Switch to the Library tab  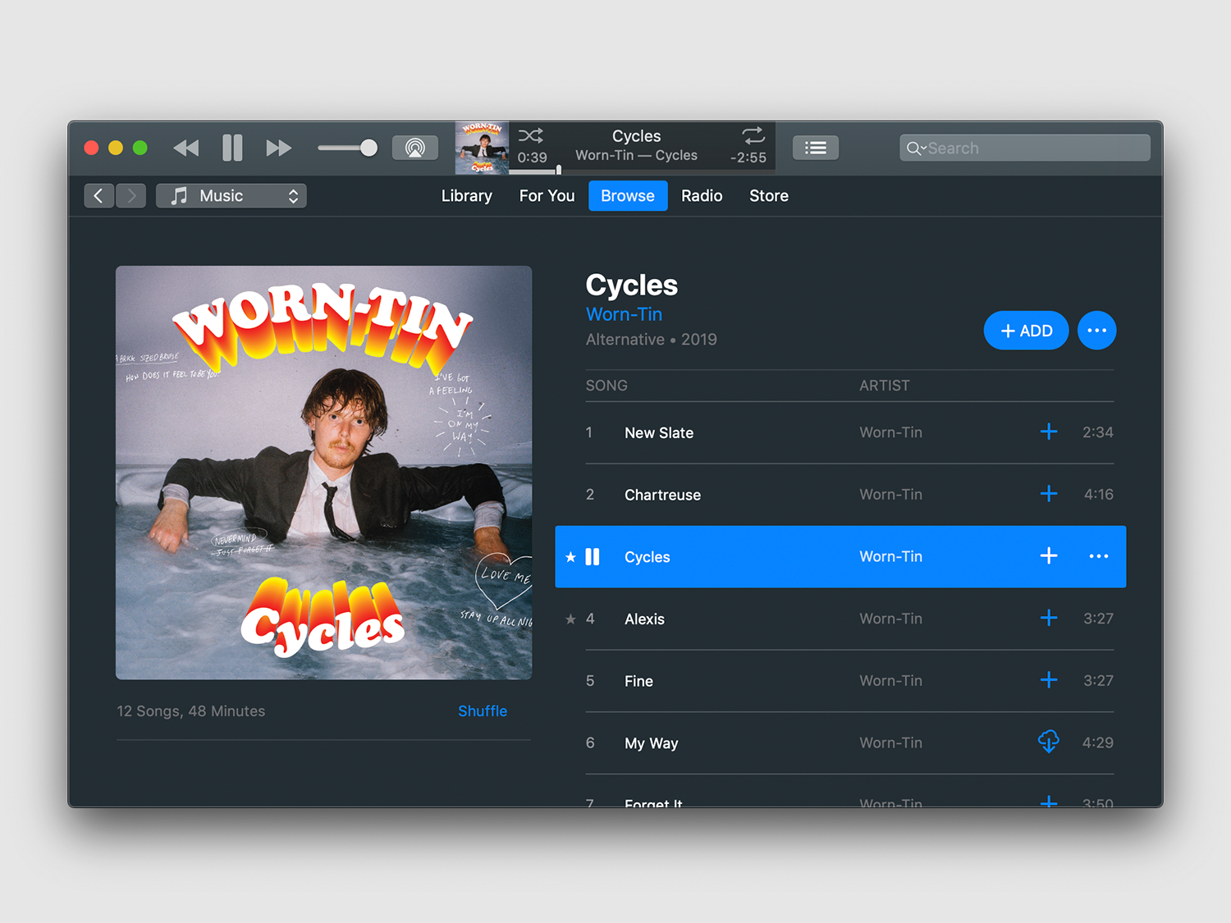click(466, 195)
